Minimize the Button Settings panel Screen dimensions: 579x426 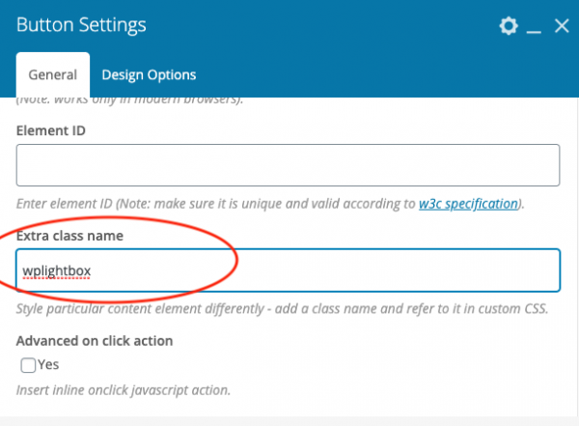pos(535,27)
